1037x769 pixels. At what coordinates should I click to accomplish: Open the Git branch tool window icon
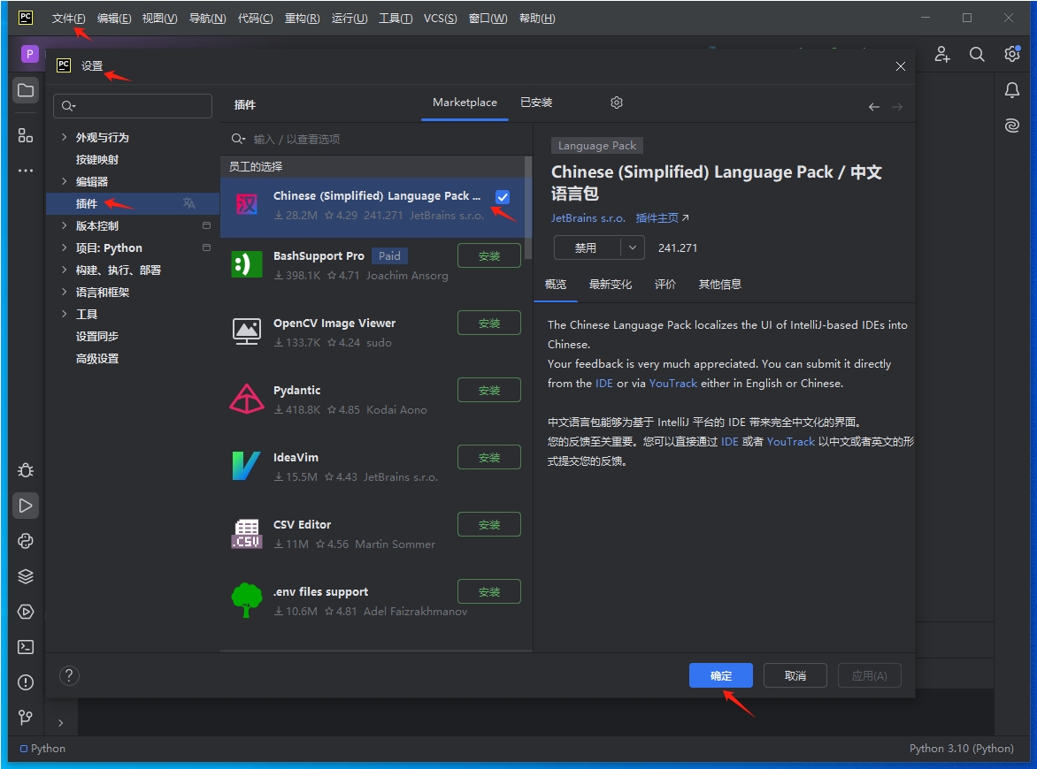tap(26, 718)
